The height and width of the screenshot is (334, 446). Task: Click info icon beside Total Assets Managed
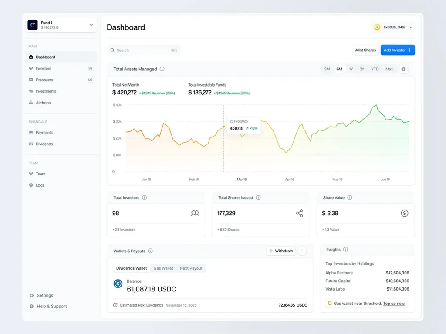point(162,69)
